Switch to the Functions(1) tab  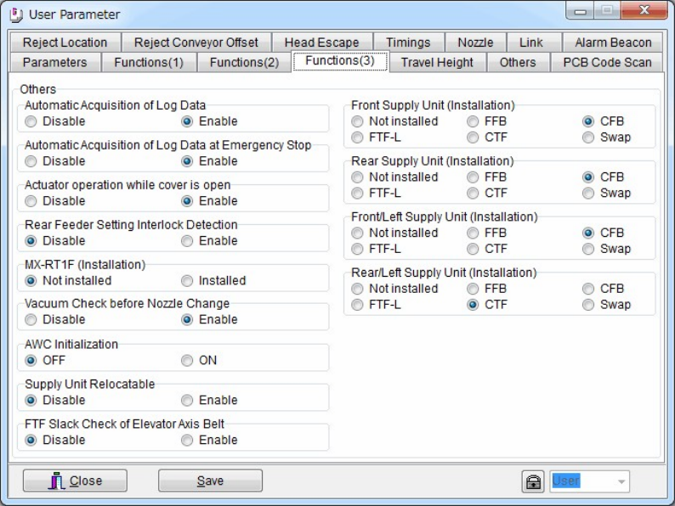pyautogui.click(x=149, y=62)
